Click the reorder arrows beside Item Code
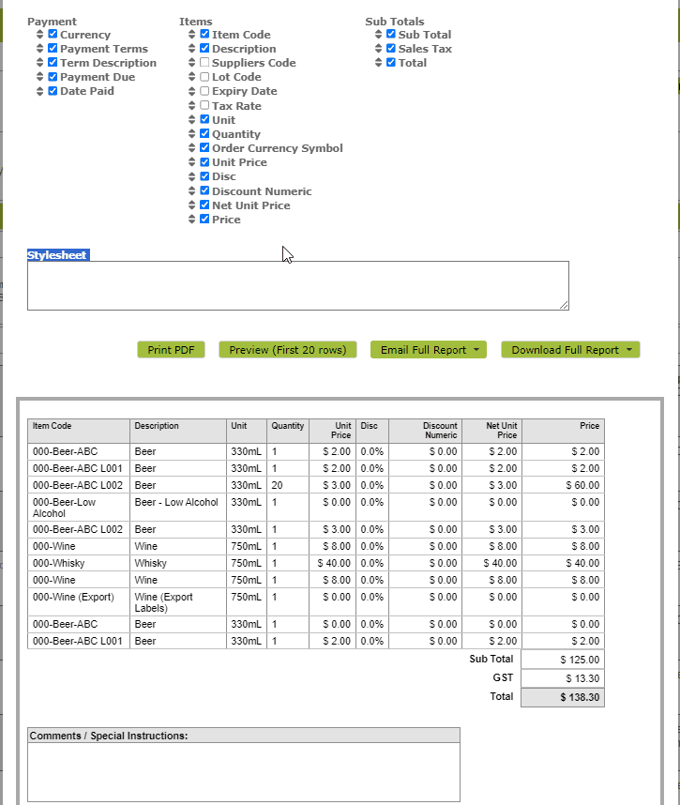The height and width of the screenshot is (805, 680). [192, 35]
